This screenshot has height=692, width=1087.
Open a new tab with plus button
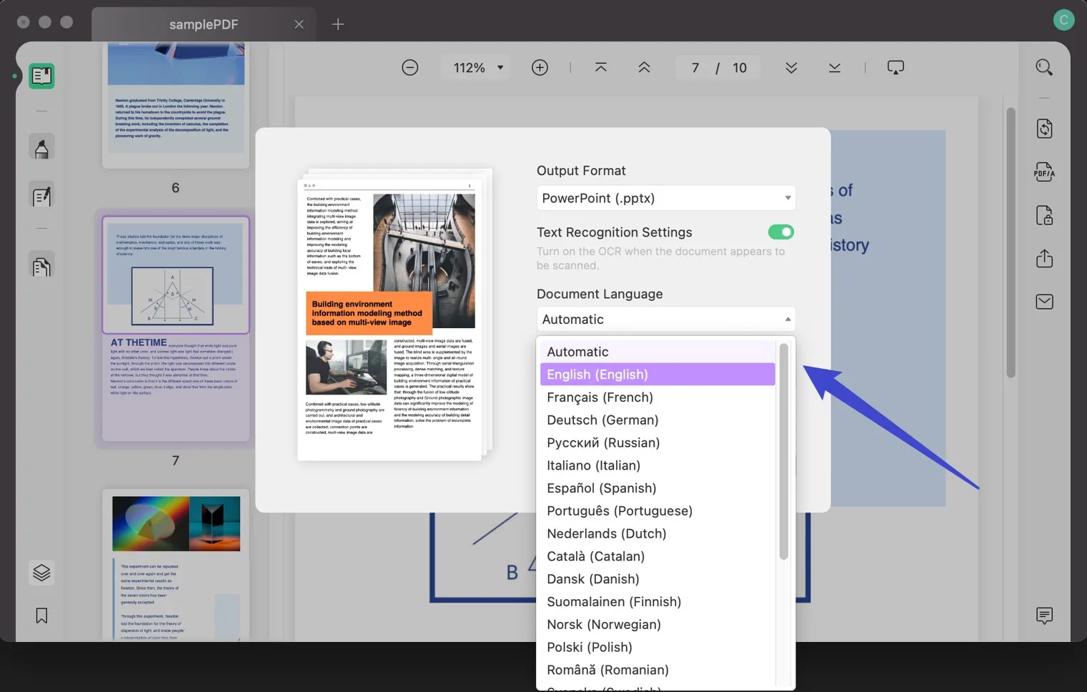pos(338,24)
